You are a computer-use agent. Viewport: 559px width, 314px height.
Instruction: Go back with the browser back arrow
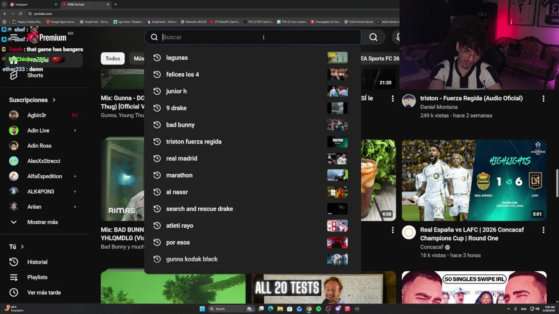coord(5,14)
